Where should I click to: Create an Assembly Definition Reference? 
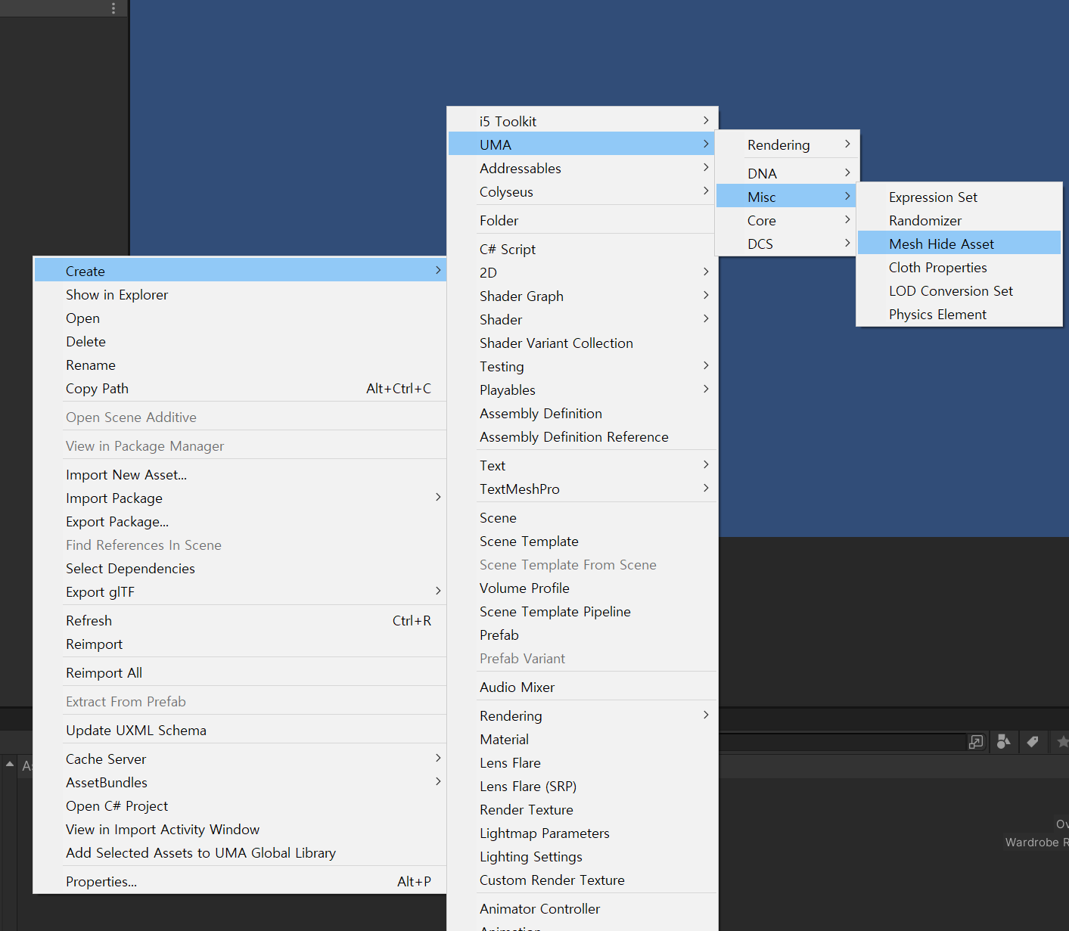pos(582,436)
